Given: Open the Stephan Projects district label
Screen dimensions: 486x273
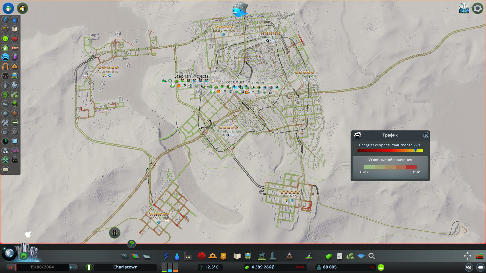Looking at the screenshot, I should [191, 76].
